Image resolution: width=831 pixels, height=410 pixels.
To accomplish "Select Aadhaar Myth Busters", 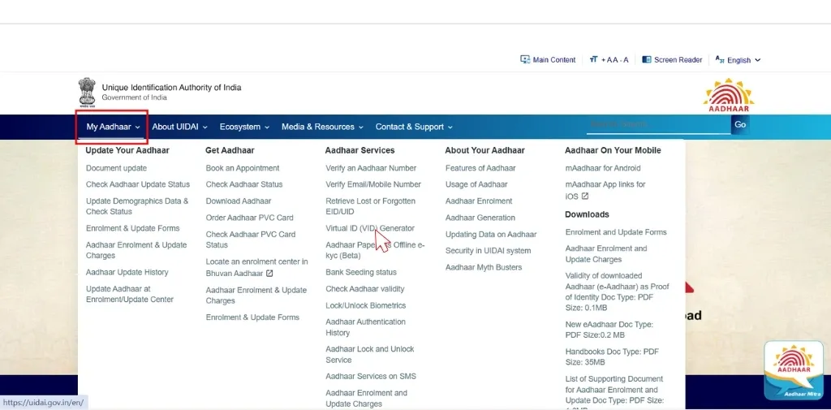I will coord(484,267).
